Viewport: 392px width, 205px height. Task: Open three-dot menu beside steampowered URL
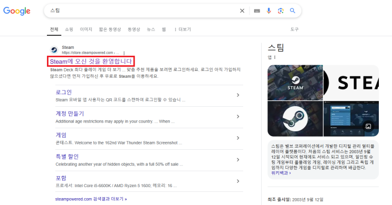[x=124, y=53]
